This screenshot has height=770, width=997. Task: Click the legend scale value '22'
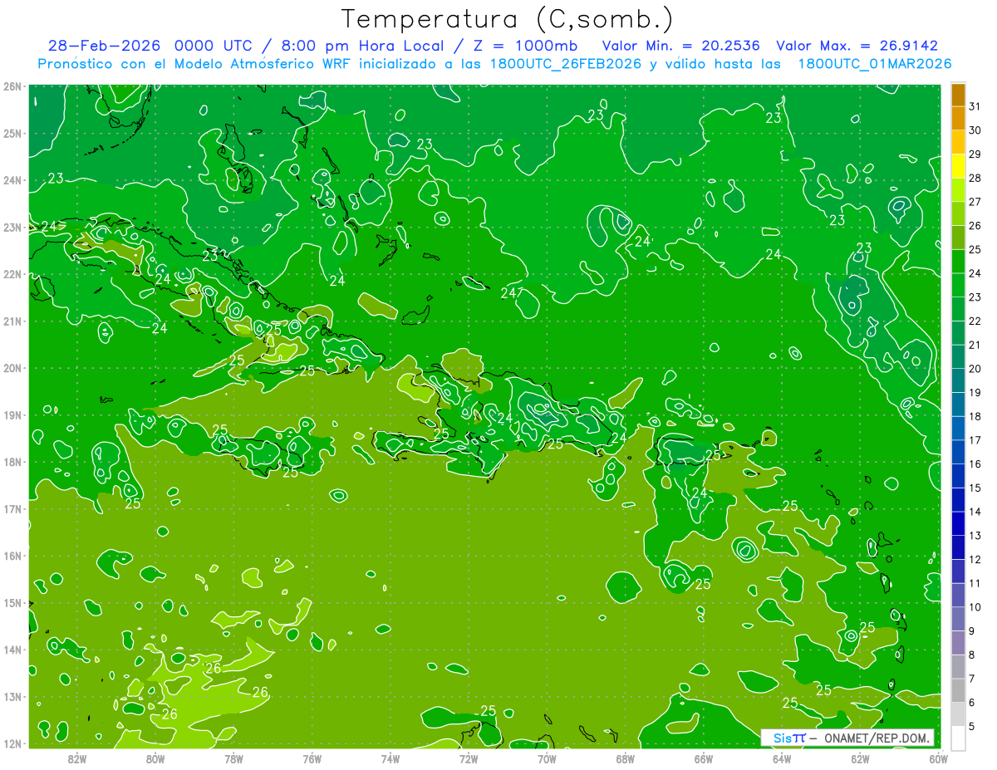975,321
